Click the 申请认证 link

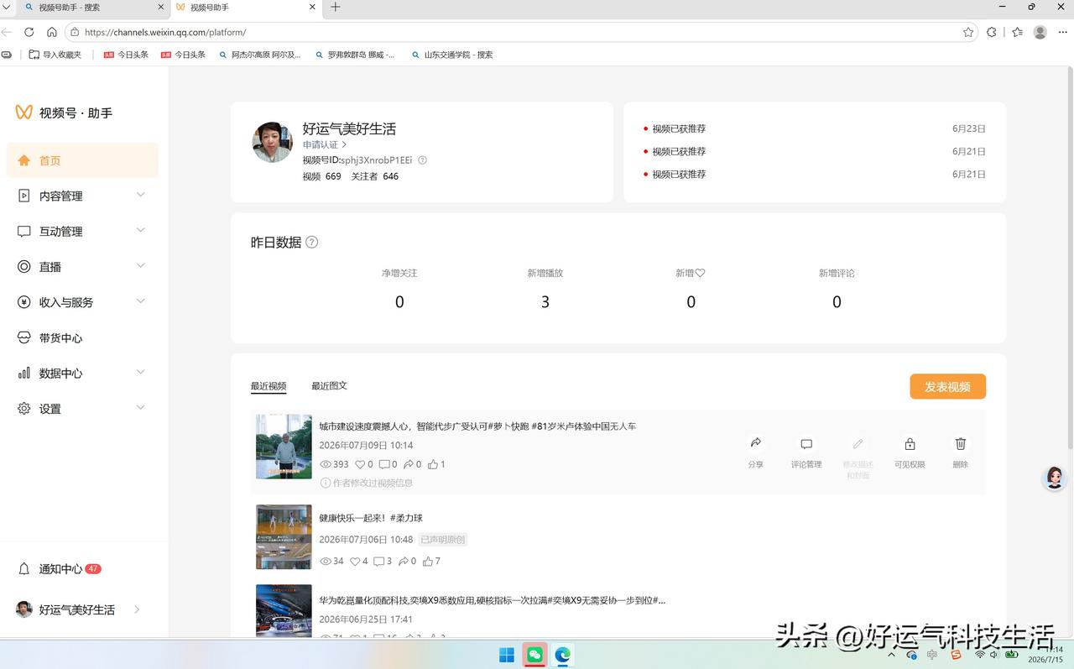coord(325,144)
